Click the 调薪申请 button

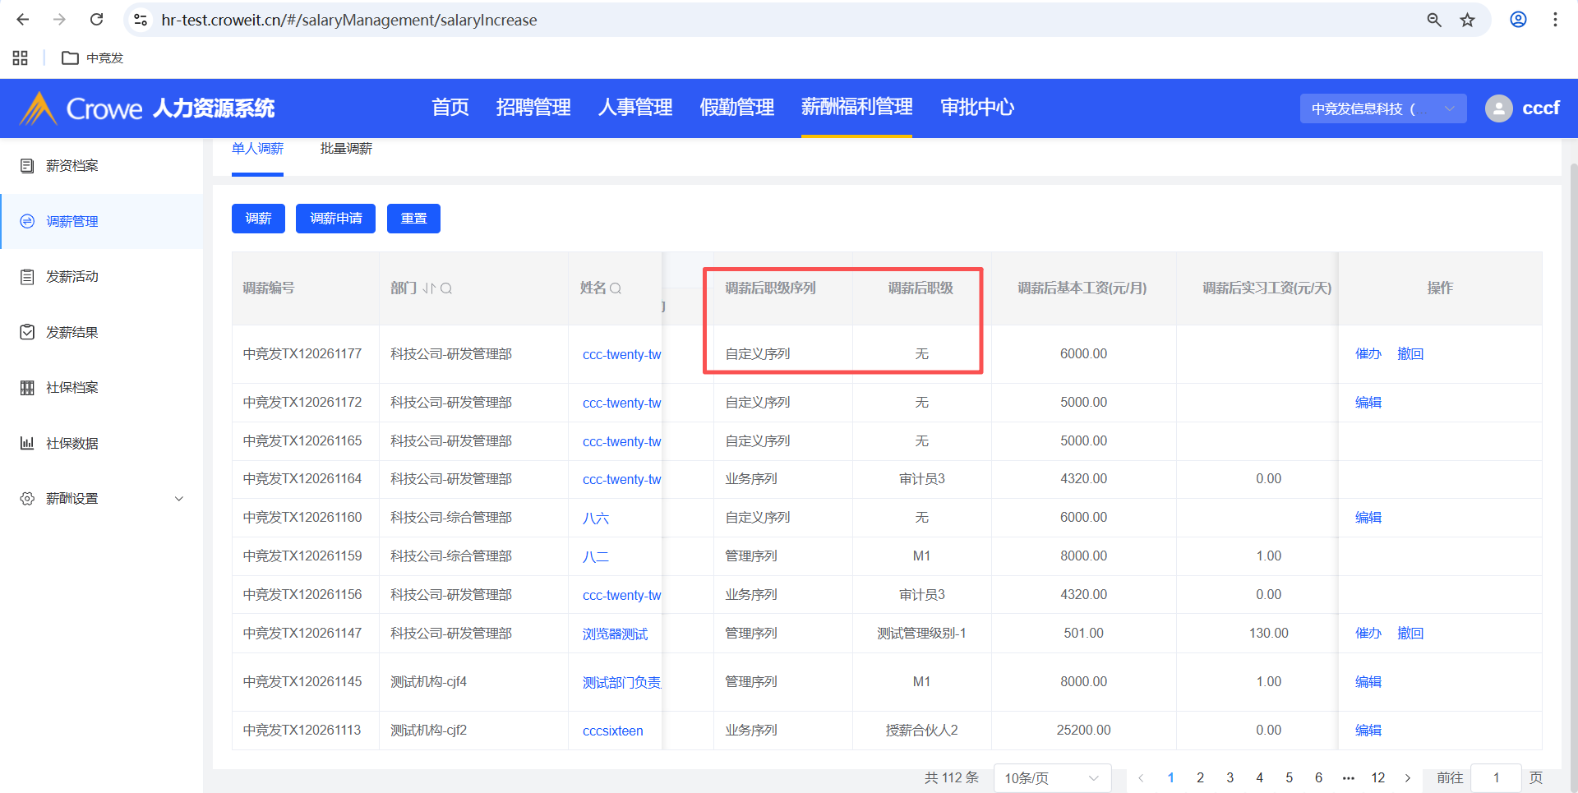(335, 219)
